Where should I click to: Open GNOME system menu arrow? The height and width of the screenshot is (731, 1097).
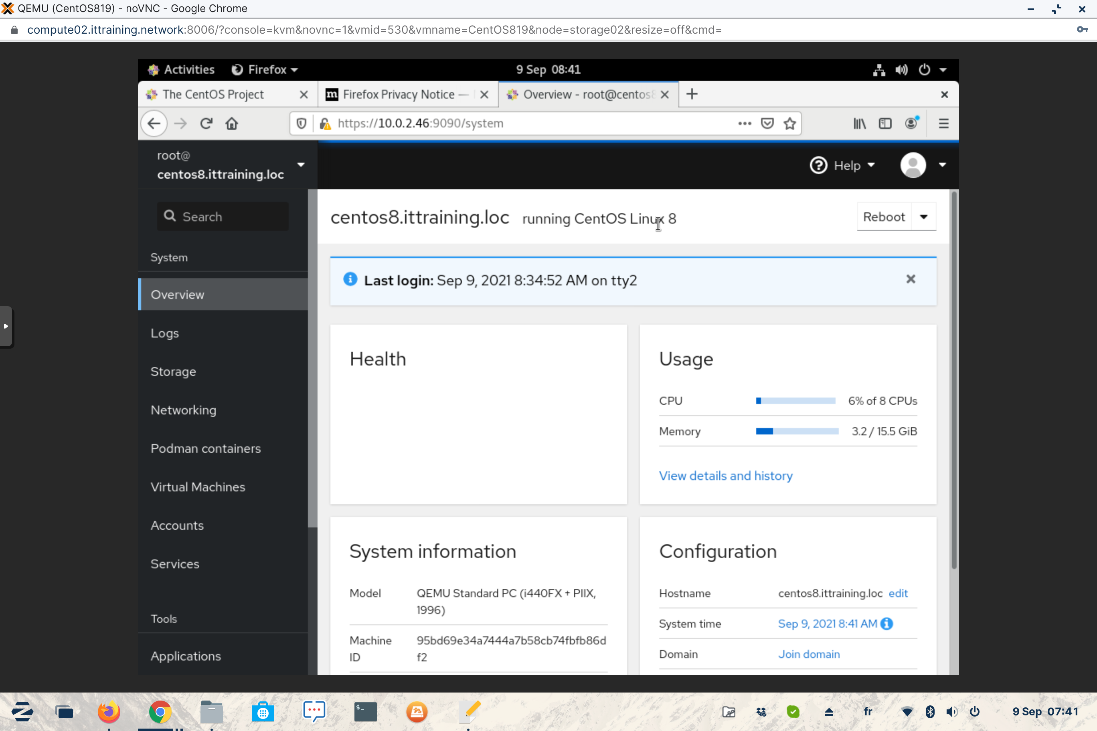point(943,70)
